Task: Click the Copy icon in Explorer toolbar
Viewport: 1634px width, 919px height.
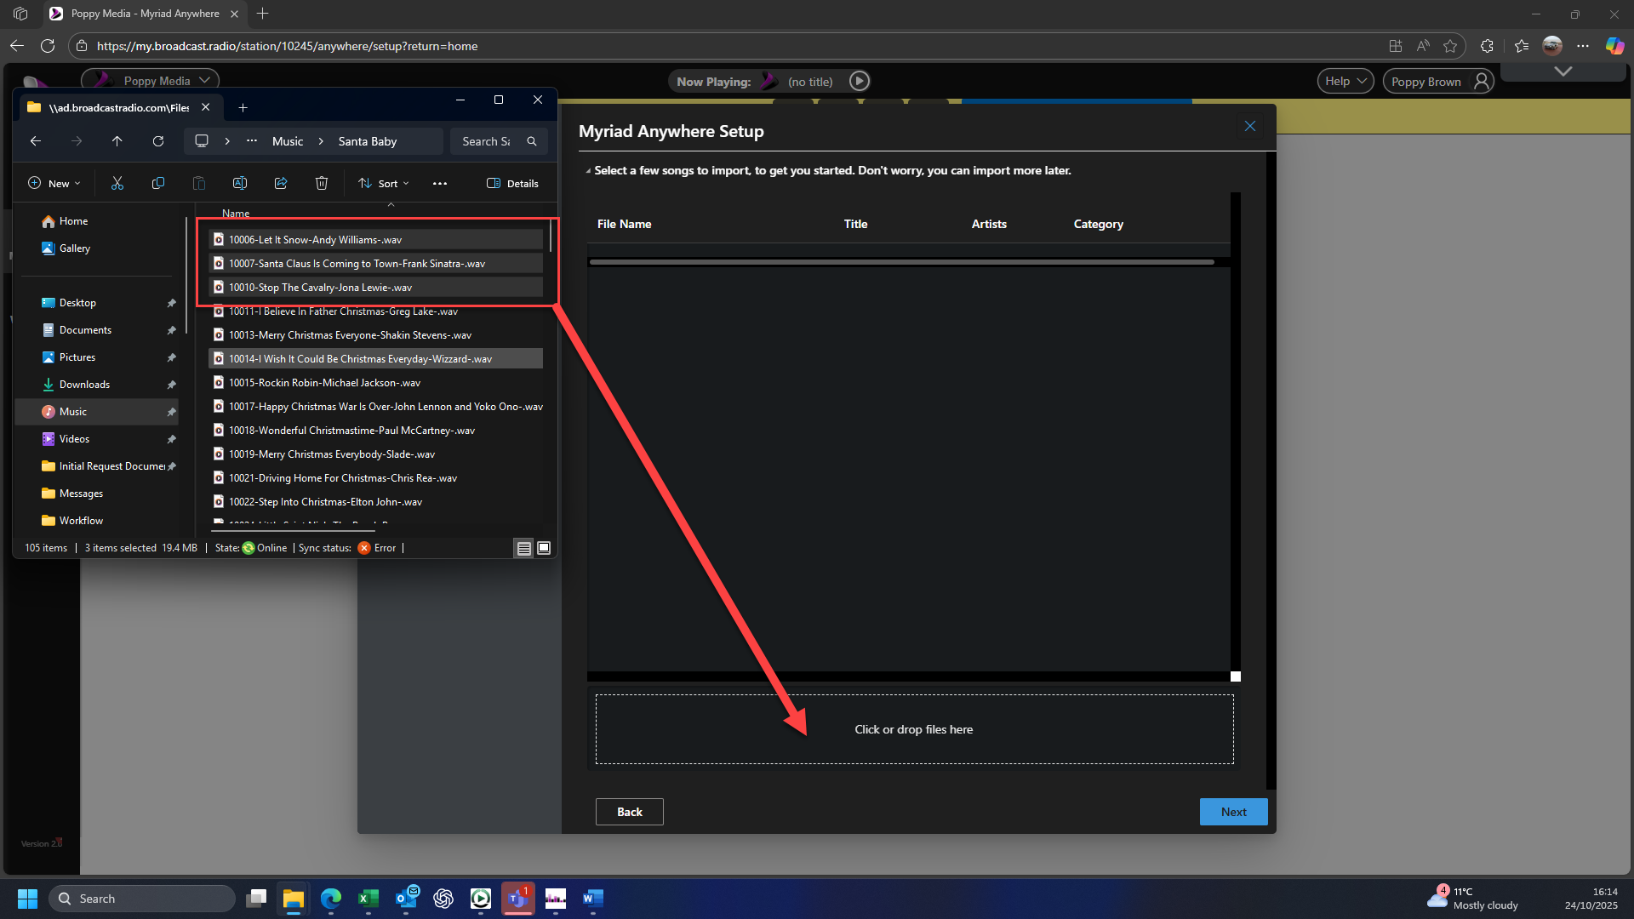Action: (x=158, y=183)
